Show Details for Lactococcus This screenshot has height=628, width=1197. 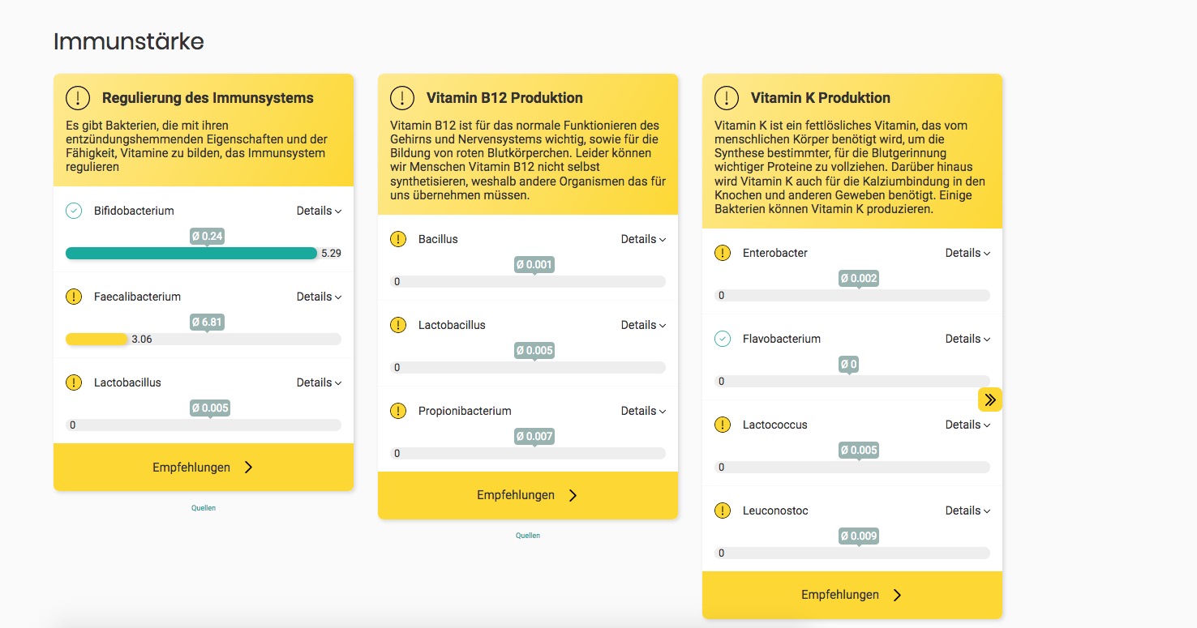click(967, 425)
